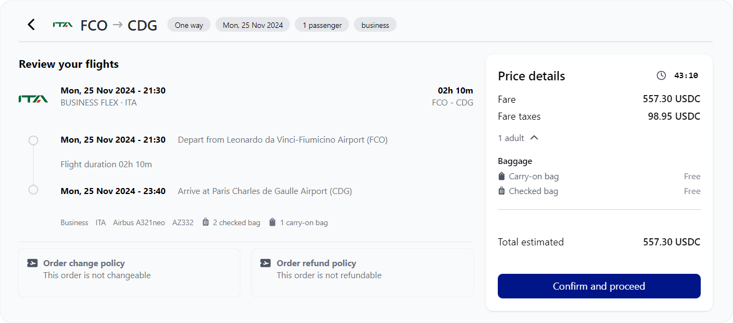Screen dimensions: 733x323
Task: Click the FCO - CDG route label
Action: coord(452,102)
